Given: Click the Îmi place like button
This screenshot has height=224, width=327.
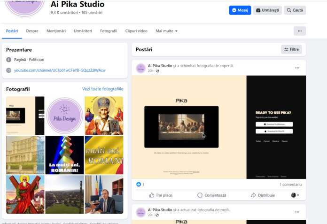Looking at the screenshot, I should [161, 195].
